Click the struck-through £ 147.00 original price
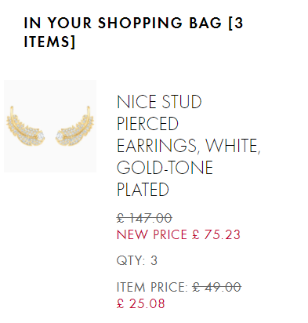Viewport: 308px width, 323px height. pos(144,218)
